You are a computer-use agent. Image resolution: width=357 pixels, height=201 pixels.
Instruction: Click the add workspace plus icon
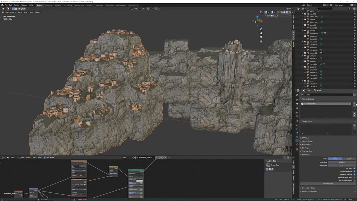137,5
